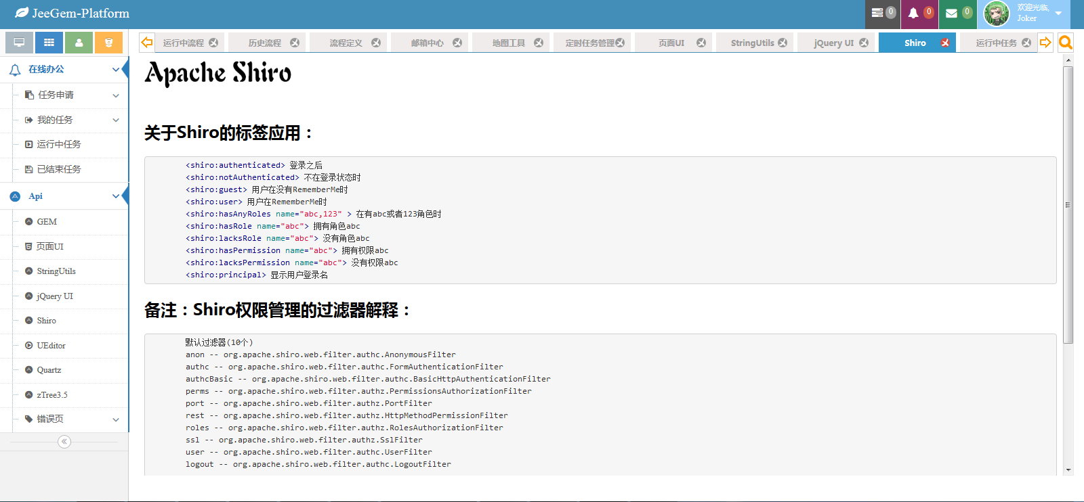Click the LogoutFilter line

pyautogui.click(x=318, y=464)
